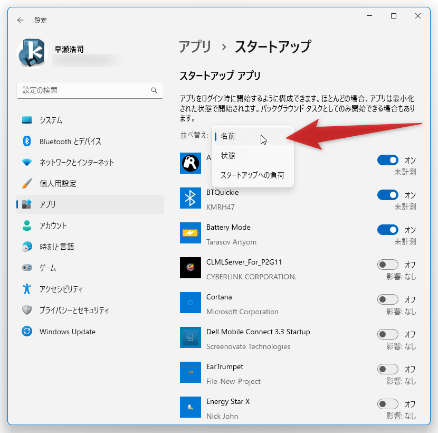Click the 設定の検索 search field

pos(90,90)
